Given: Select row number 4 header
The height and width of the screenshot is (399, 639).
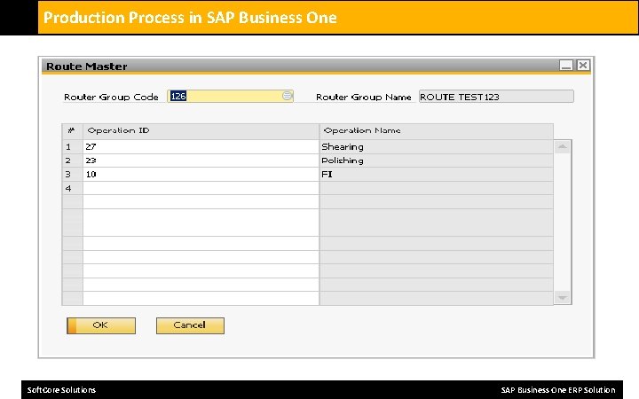Looking at the screenshot, I should coord(72,188).
